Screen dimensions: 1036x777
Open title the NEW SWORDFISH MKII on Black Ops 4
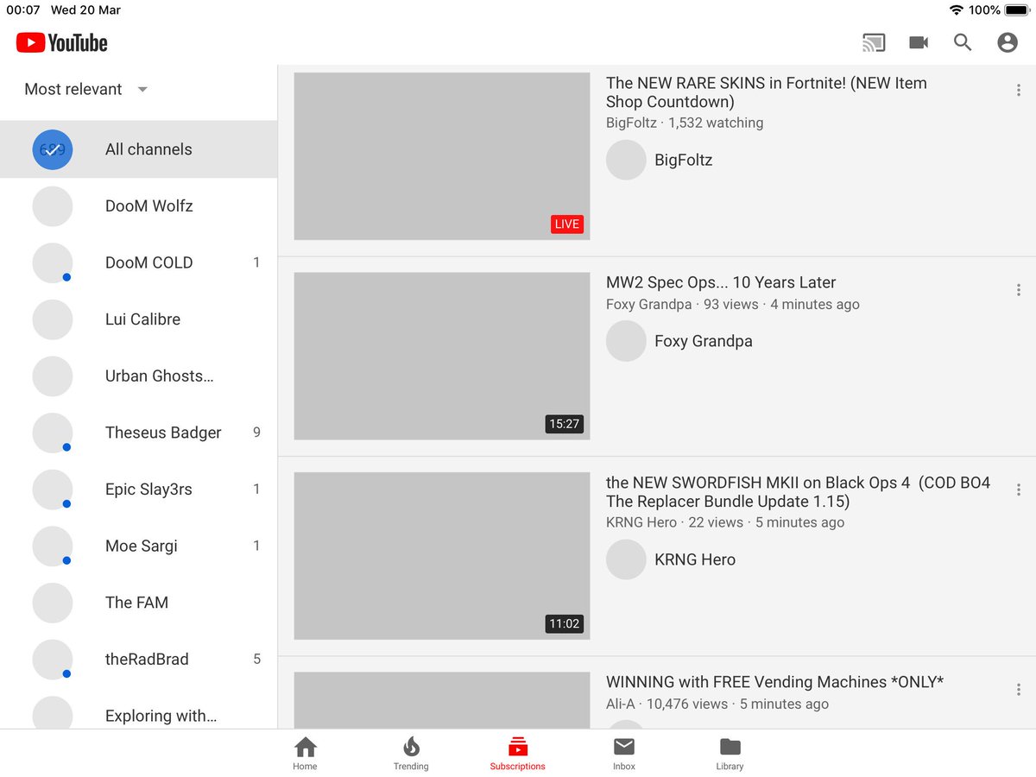point(799,492)
